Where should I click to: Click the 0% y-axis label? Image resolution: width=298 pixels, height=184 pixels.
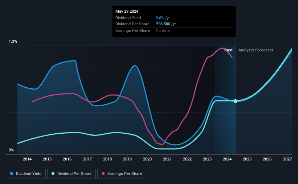coord(11,150)
